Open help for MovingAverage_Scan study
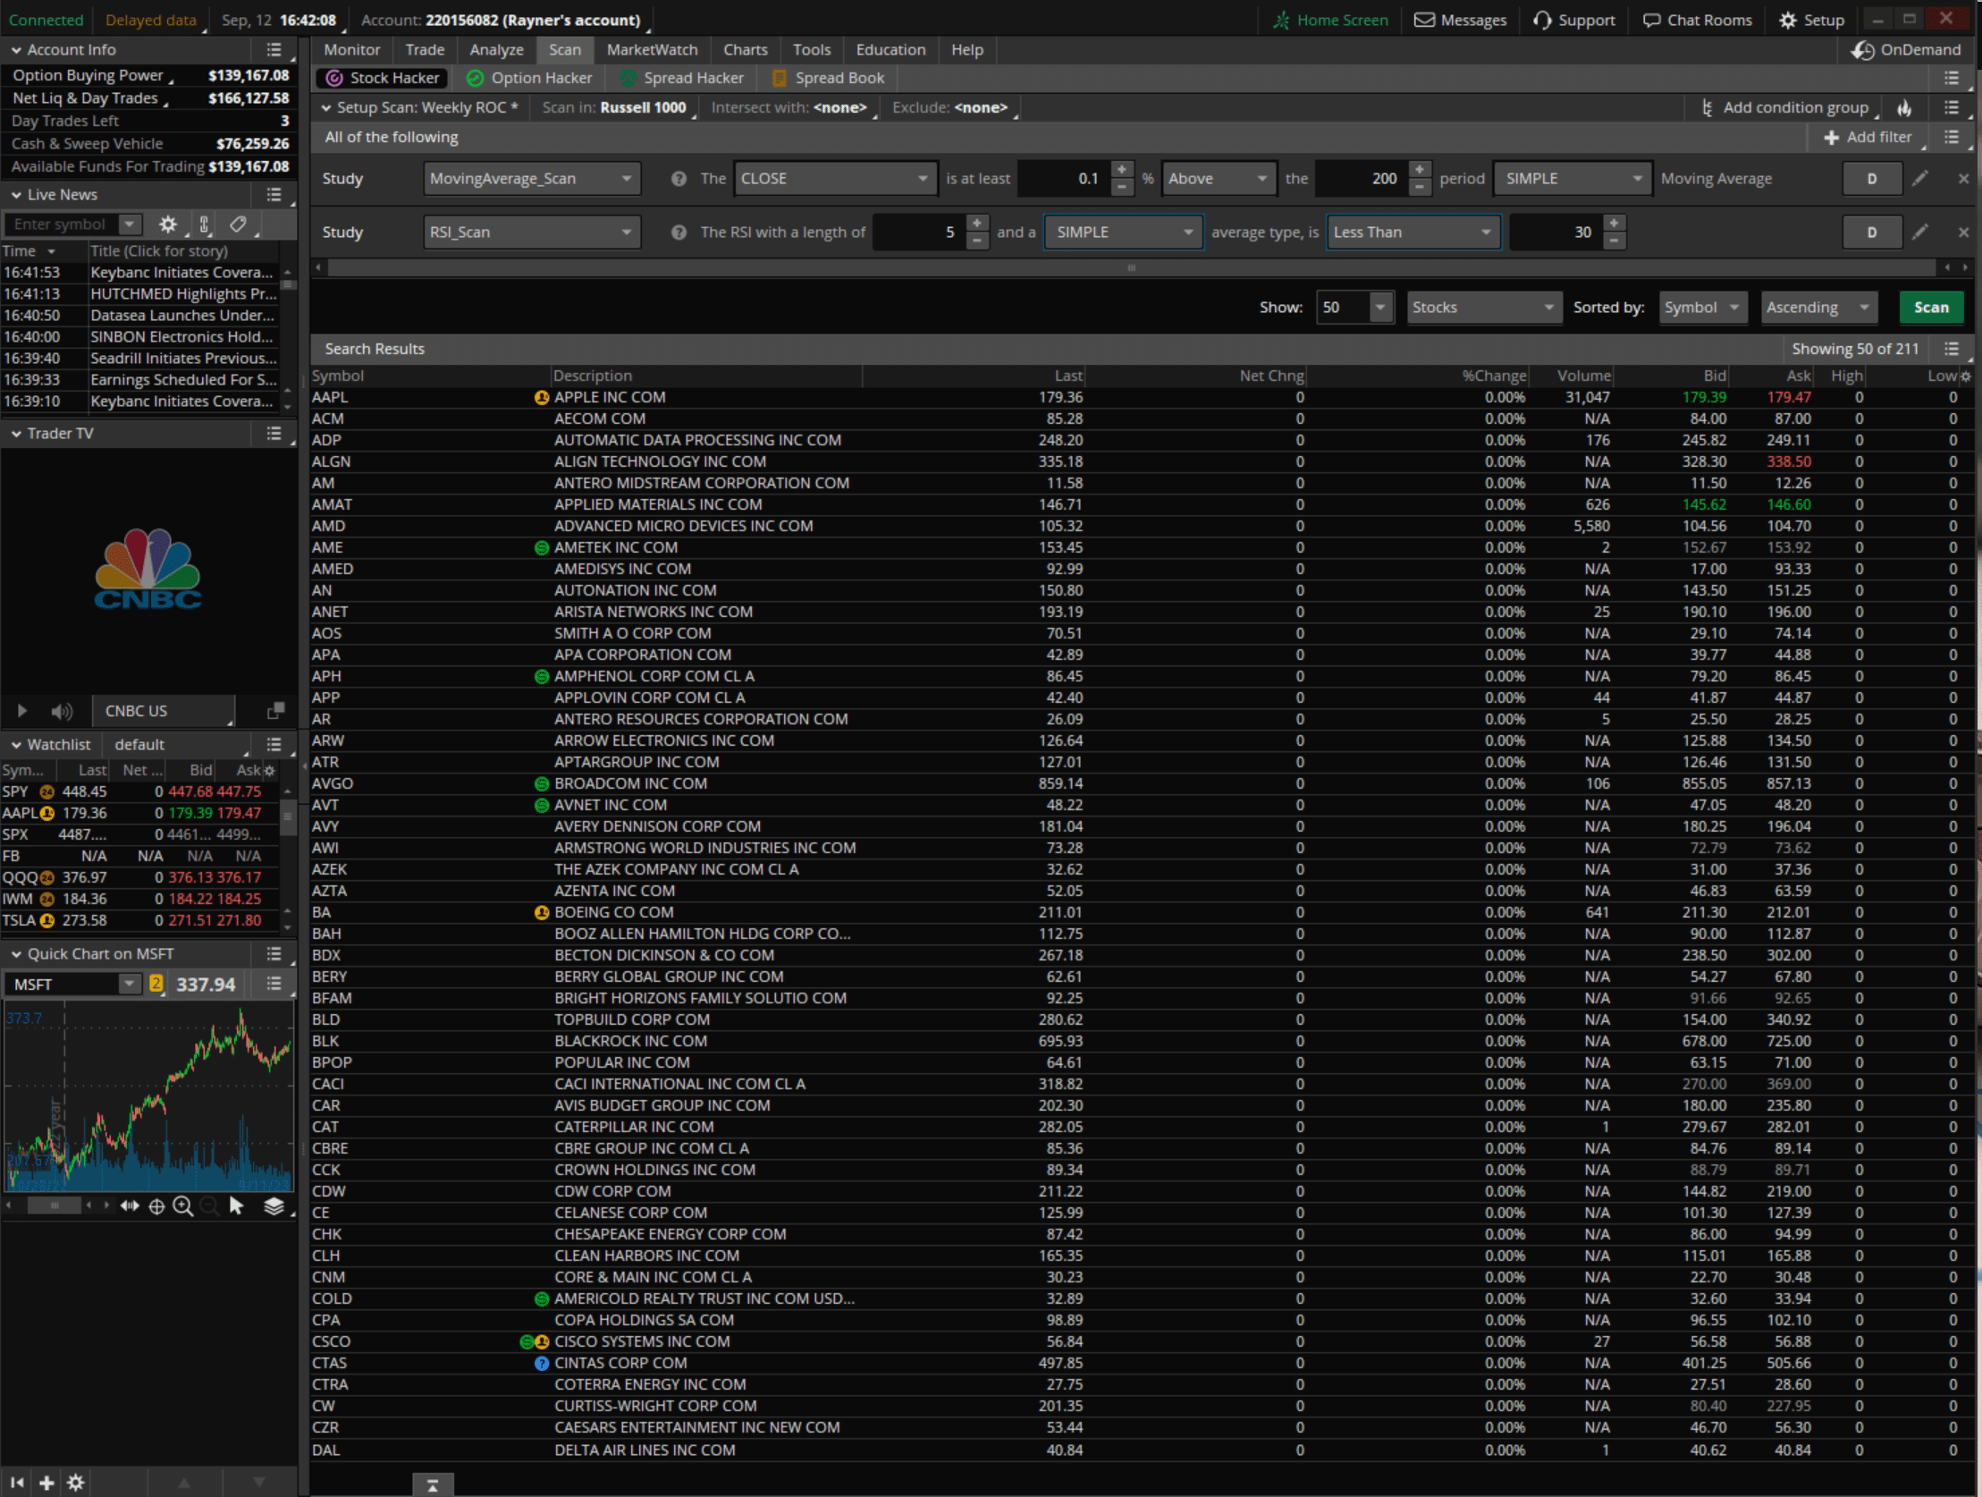Image resolution: width=1982 pixels, height=1497 pixels. tap(679, 178)
